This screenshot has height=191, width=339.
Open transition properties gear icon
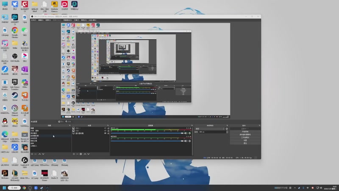227,129
